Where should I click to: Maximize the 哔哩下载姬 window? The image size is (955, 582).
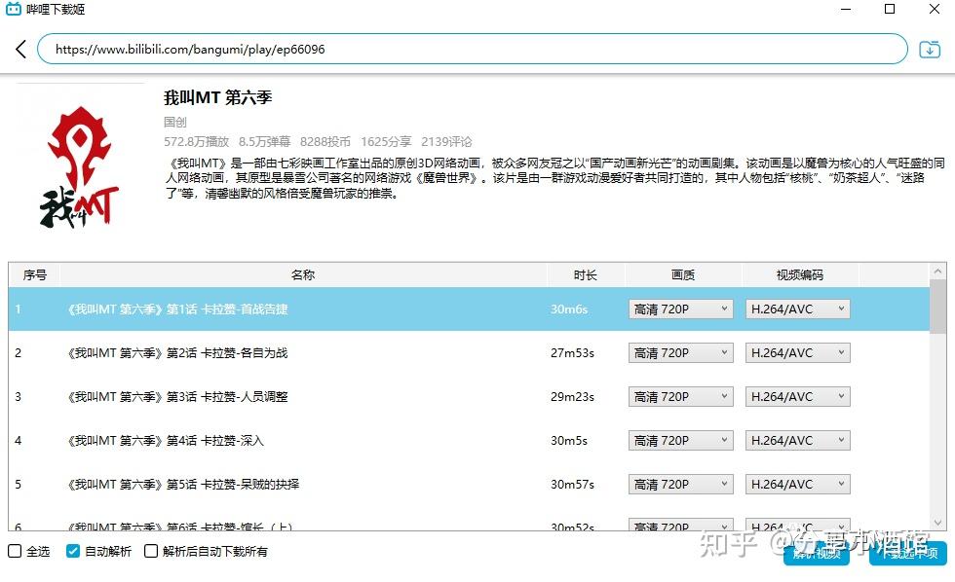pyautogui.click(x=890, y=9)
